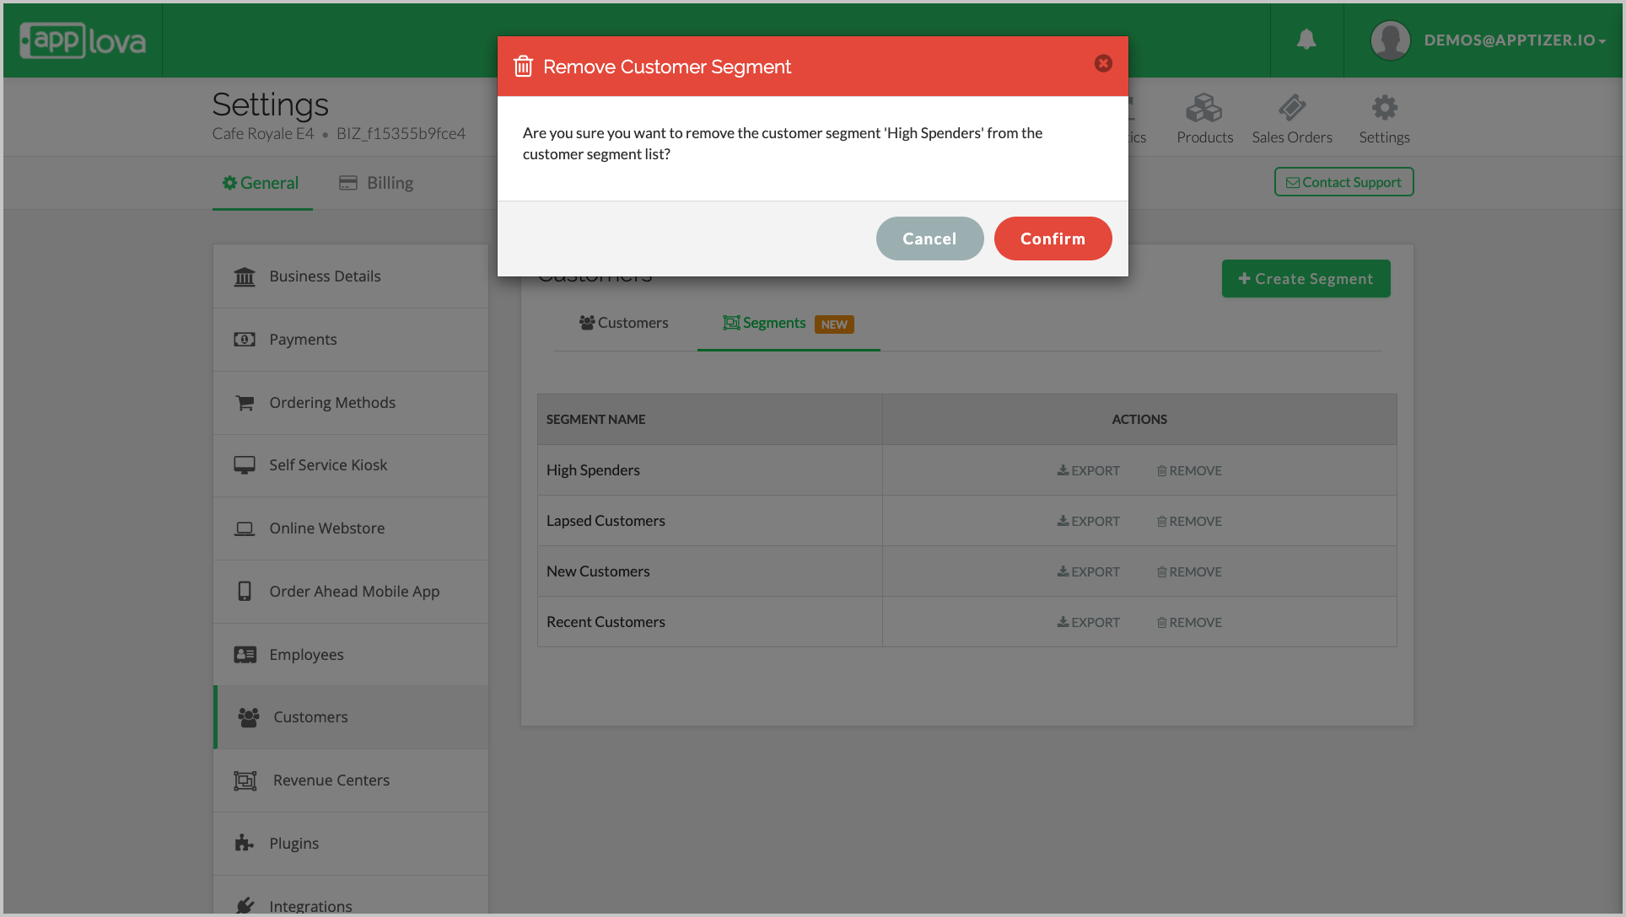1626x917 pixels.
Task: Cancel the segment removal dialog
Action: click(929, 239)
